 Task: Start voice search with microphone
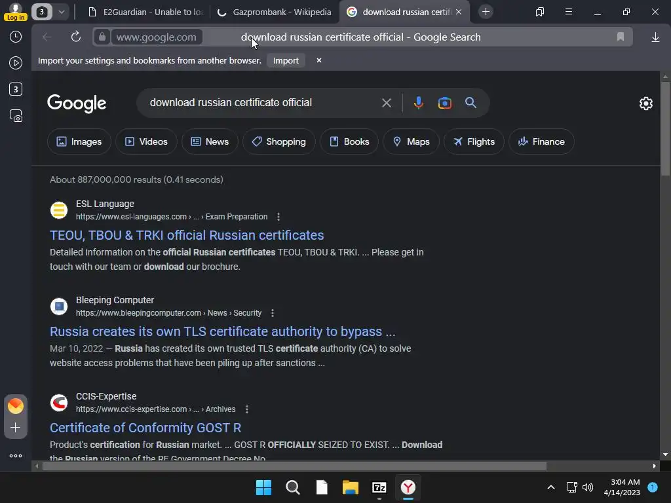pos(419,103)
